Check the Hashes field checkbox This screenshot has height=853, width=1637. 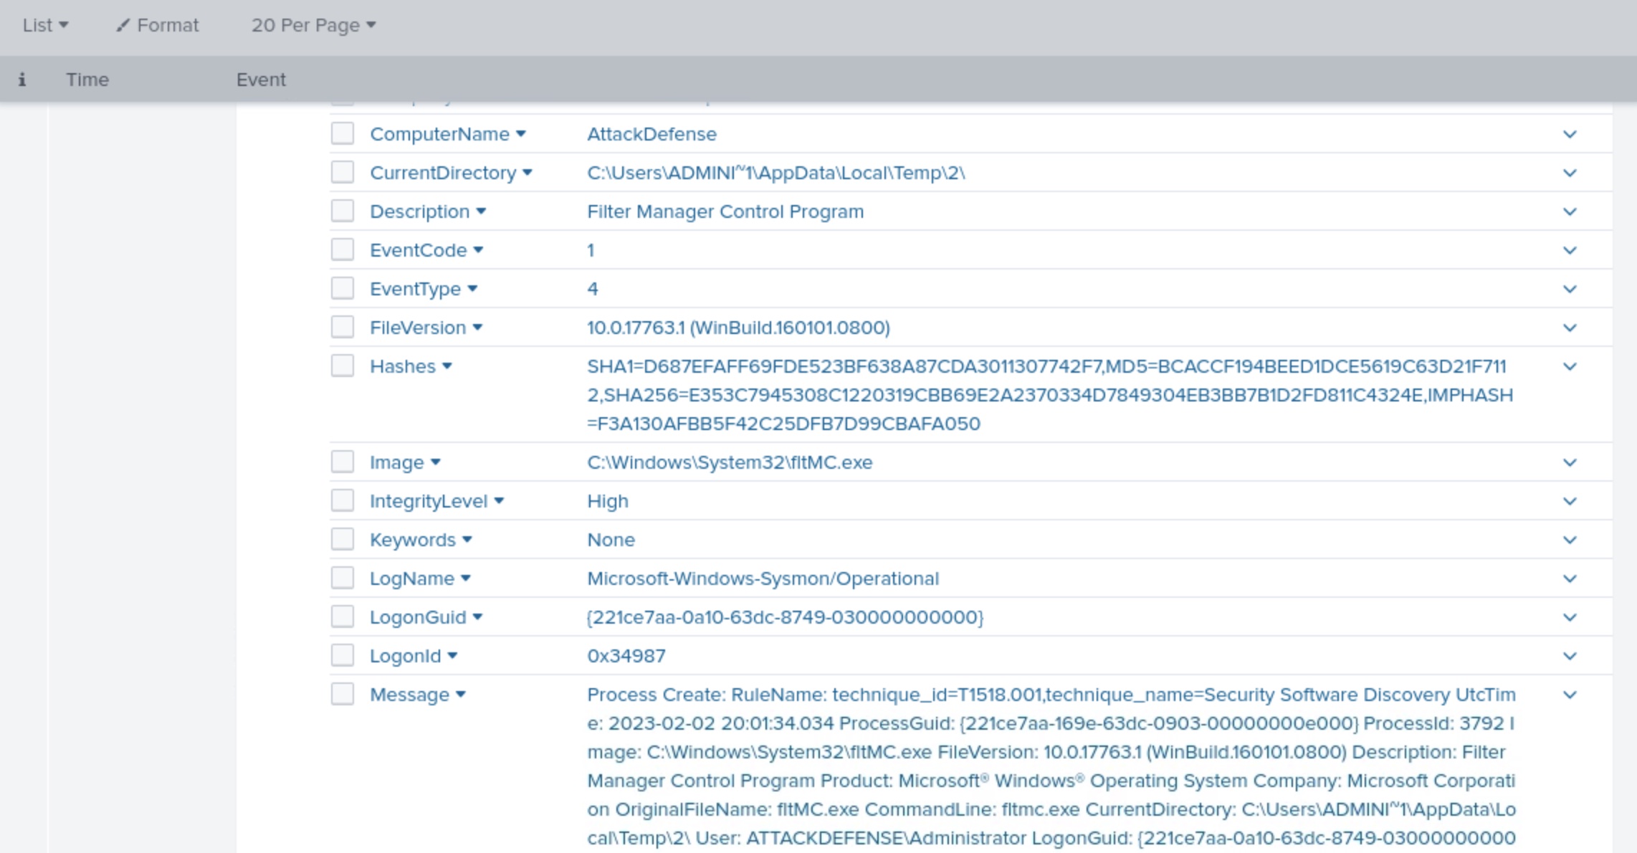click(x=343, y=366)
